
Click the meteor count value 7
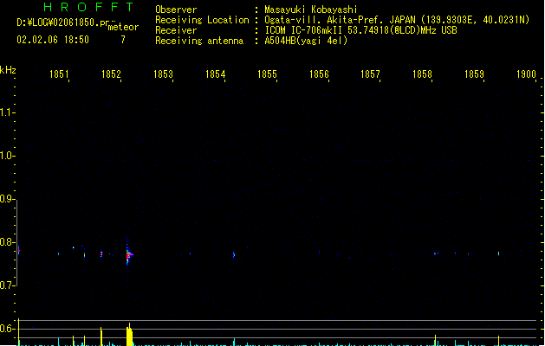click(123, 40)
